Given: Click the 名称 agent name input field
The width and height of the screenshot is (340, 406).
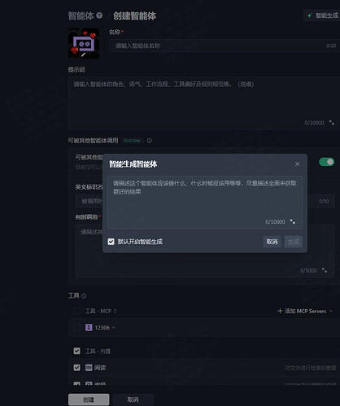Looking at the screenshot, I should click(x=224, y=46).
